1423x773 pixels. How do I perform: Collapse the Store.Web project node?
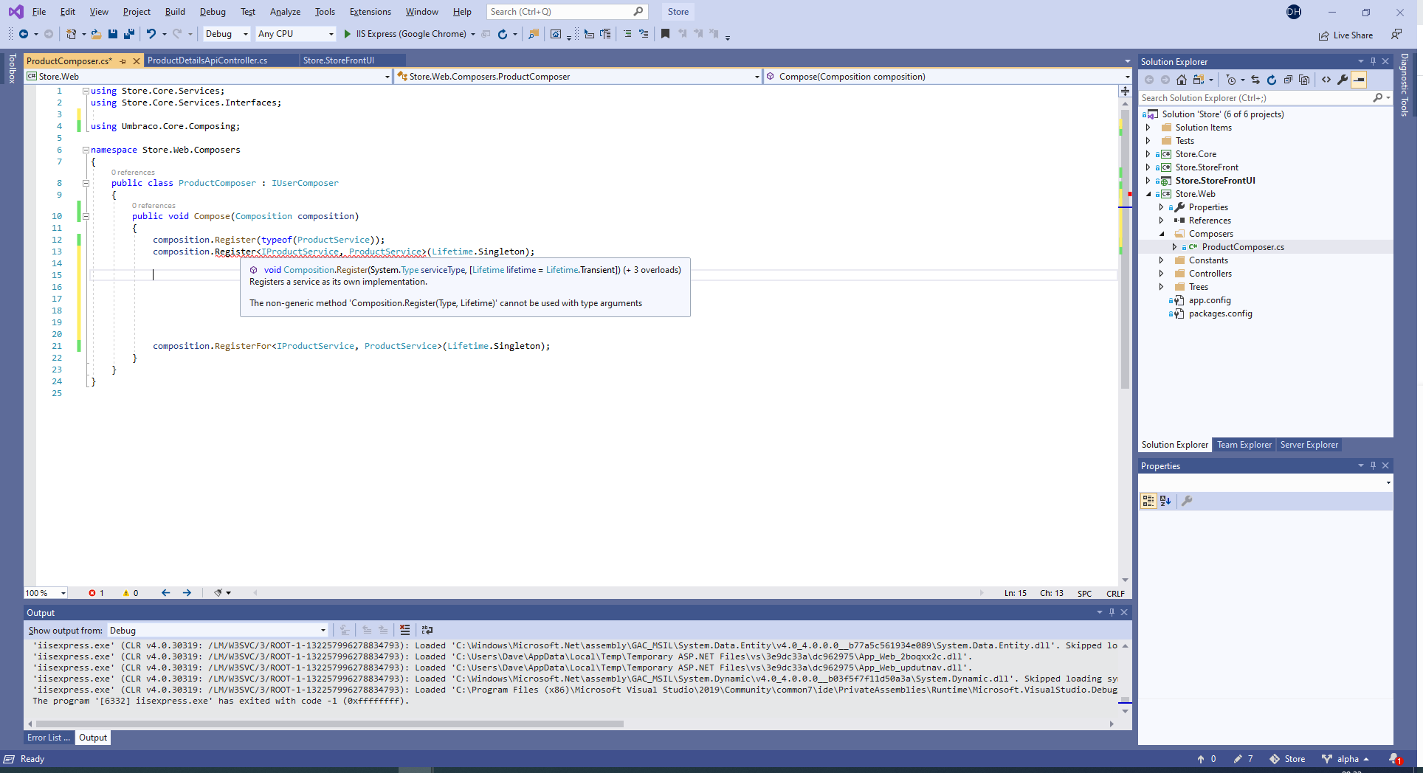pyautogui.click(x=1148, y=194)
